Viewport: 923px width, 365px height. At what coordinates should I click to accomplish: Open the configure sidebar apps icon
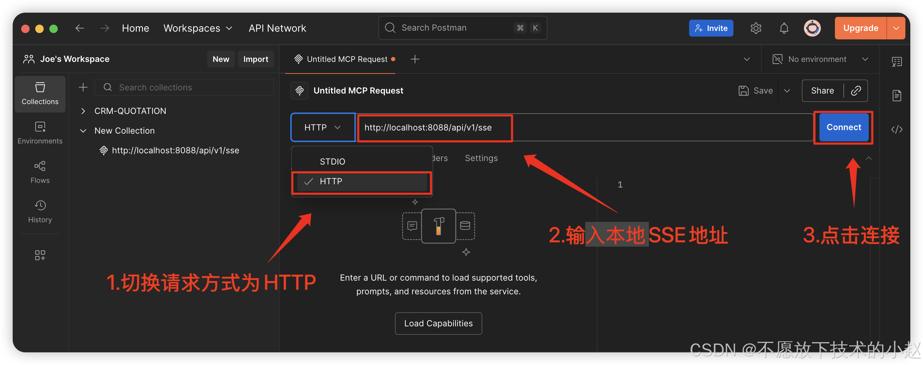click(x=40, y=255)
